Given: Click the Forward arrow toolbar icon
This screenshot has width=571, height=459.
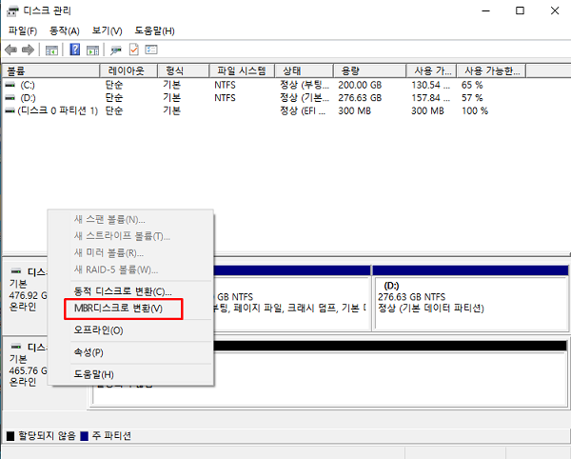Looking at the screenshot, I should [28, 50].
